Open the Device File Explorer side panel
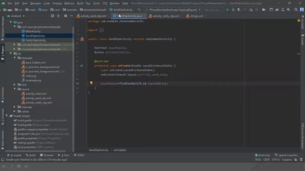Screen dimensions: 305x171 coord(303,136)
